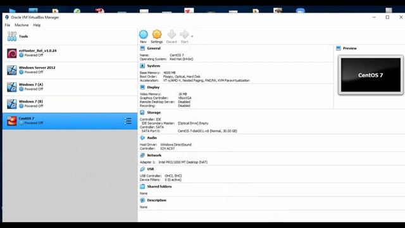Viewport: 405px width, 228px height.
Task: Open Settings gear icon in toolbar
Action: point(157,34)
